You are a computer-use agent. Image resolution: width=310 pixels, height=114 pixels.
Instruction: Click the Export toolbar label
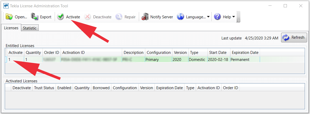[x=46, y=17]
